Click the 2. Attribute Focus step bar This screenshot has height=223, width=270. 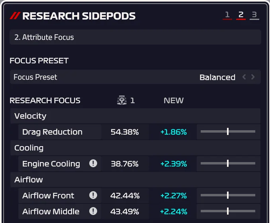[135, 37]
